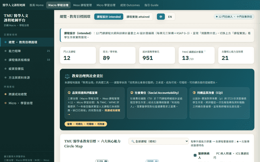Open the Micro 學習自理 tab
260x162 pixels.
pyautogui.click(x=106, y=5)
